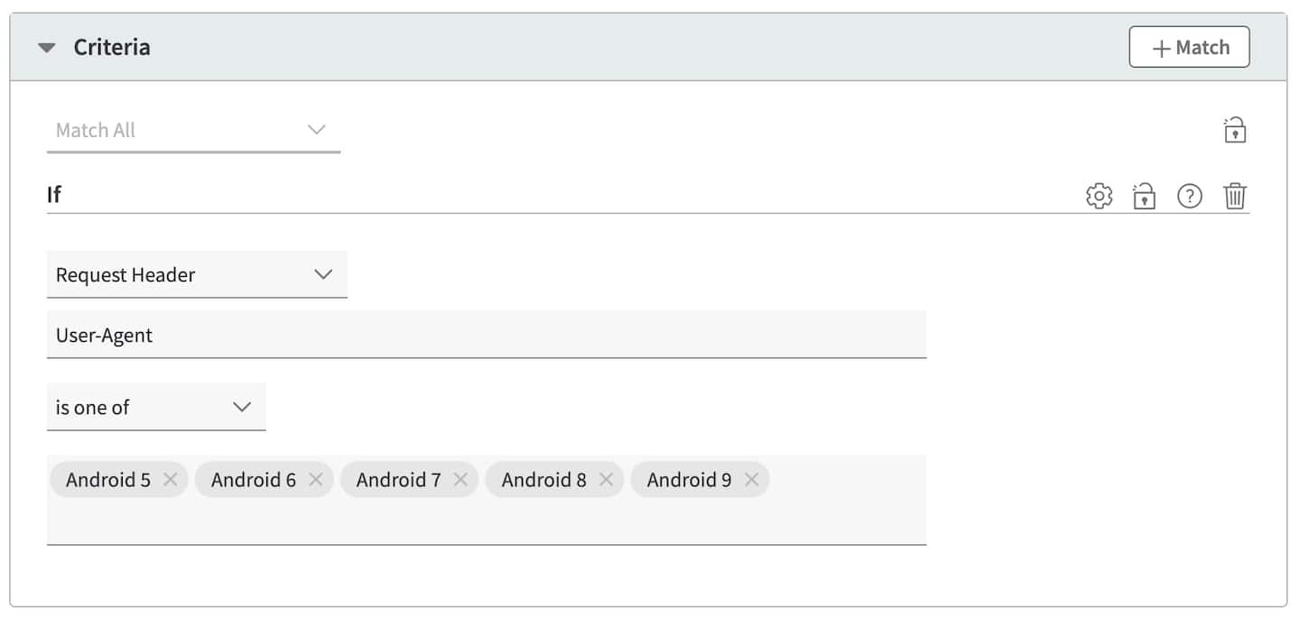The height and width of the screenshot is (618, 1300).
Task: Remove the Android 8 tag
Action: pyautogui.click(x=606, y=480)
